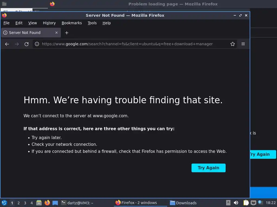Click the forward navigation arrow
Viewport: 277px width, 207px height.
coord(17,44)
